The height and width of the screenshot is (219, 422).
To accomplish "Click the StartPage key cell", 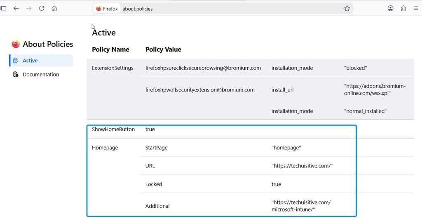I will [156, 148].
